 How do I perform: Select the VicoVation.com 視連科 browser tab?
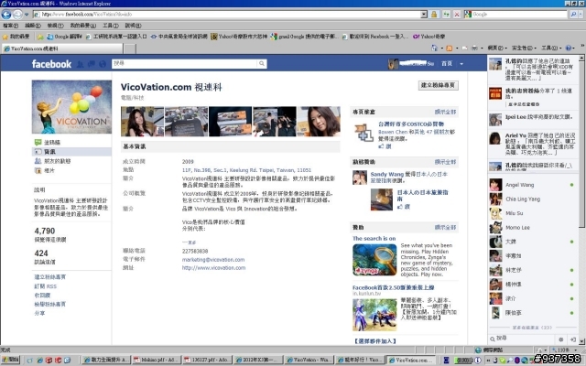(62, 48)
